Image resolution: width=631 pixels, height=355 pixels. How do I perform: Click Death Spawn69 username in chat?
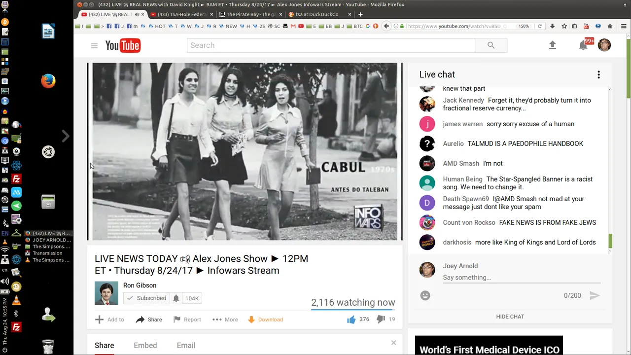(x=466, y=199)
